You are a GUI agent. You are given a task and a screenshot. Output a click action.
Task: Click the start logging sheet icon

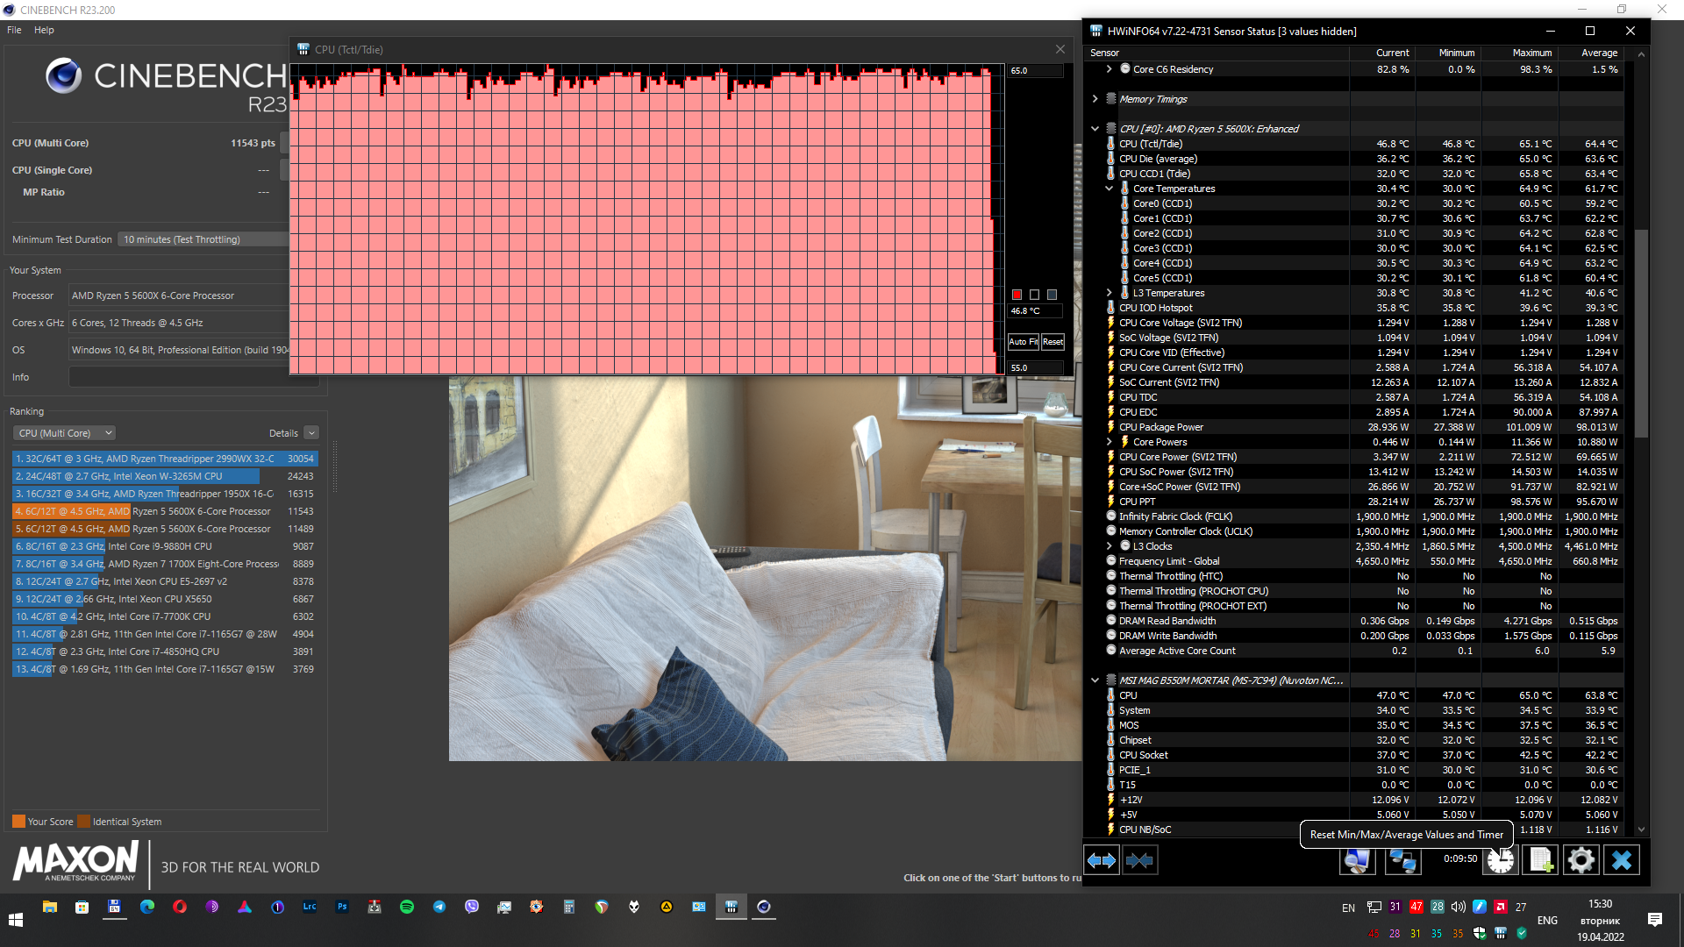1541,860
